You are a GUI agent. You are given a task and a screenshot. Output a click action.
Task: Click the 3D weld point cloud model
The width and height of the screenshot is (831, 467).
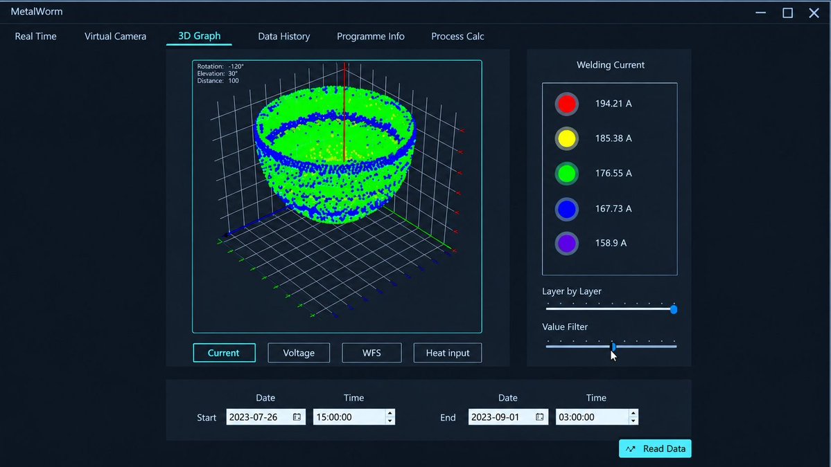click(335, 154)
